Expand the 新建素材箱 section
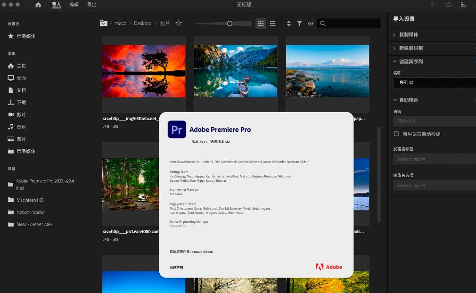 pyautogui.click(x=394, y=48)
